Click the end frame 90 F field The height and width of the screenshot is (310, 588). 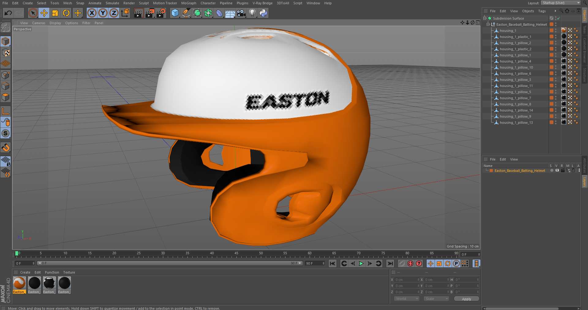click(315, 263)
